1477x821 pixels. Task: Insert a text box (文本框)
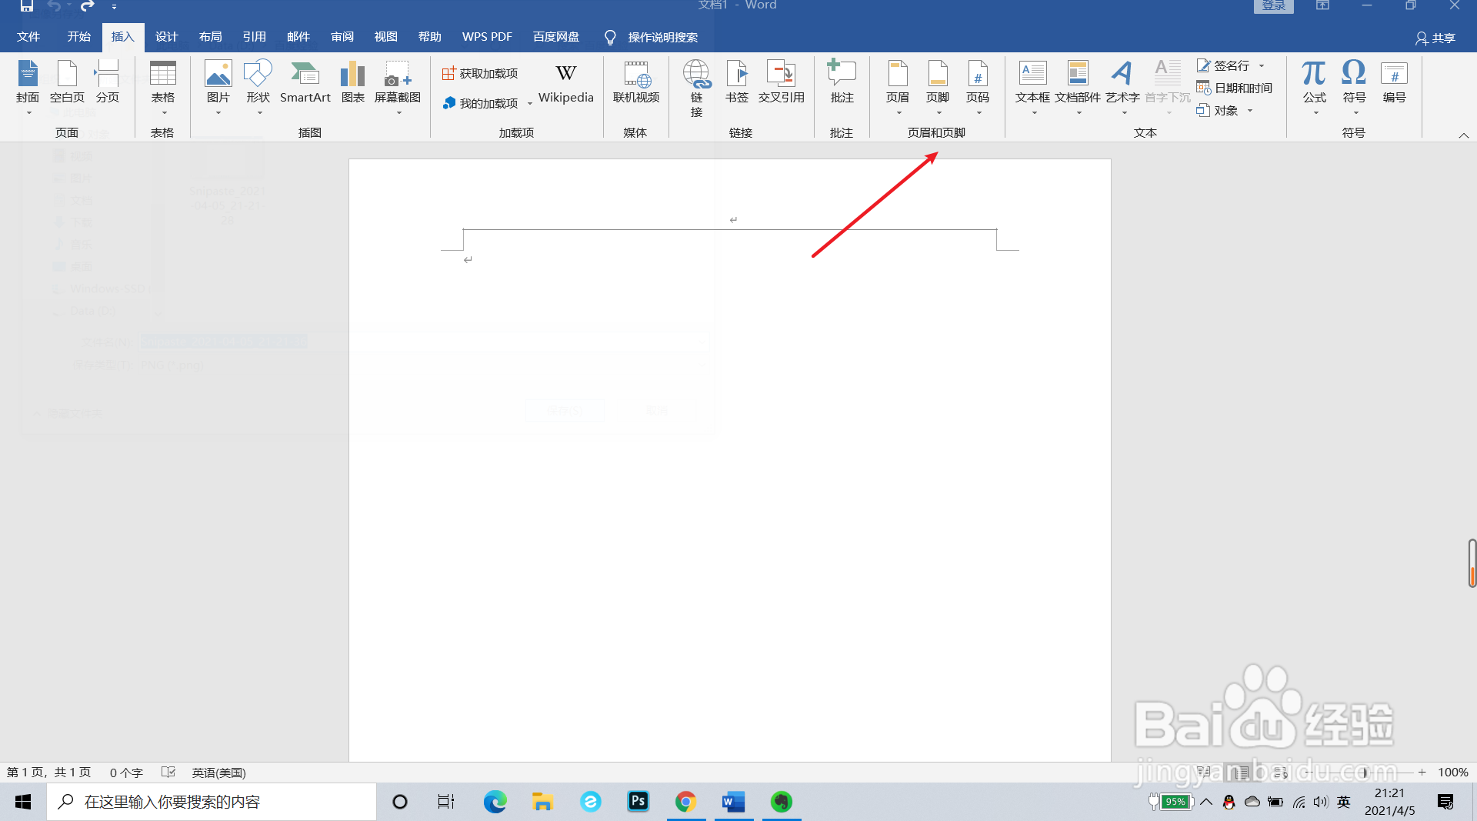[1032, 87]
